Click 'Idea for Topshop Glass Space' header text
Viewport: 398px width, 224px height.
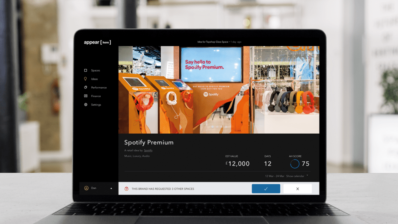[213, 42]
